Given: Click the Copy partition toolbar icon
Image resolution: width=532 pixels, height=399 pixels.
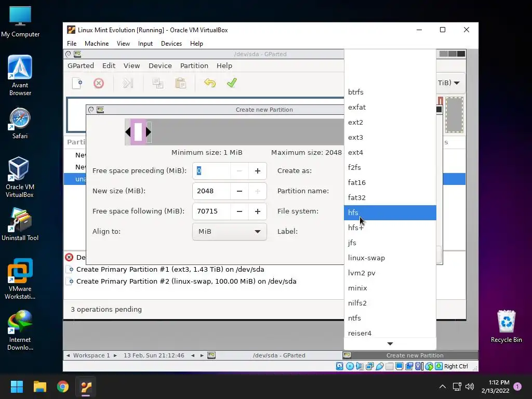Looking at the screenshot, I should point(158,83).
